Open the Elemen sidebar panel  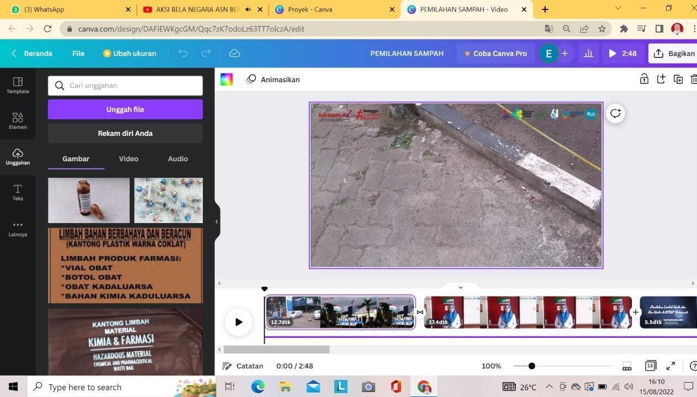click(18, 121)
